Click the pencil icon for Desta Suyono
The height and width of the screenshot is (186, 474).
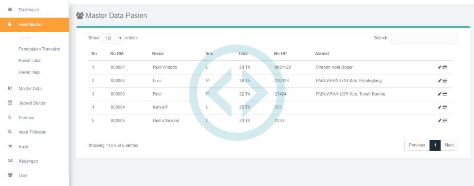tap(440, 121)
